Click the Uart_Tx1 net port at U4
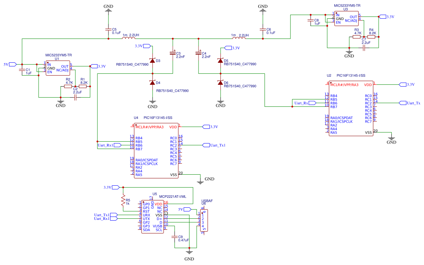The width and height of the screenshot is (424, 265). (x=214, y=145)
